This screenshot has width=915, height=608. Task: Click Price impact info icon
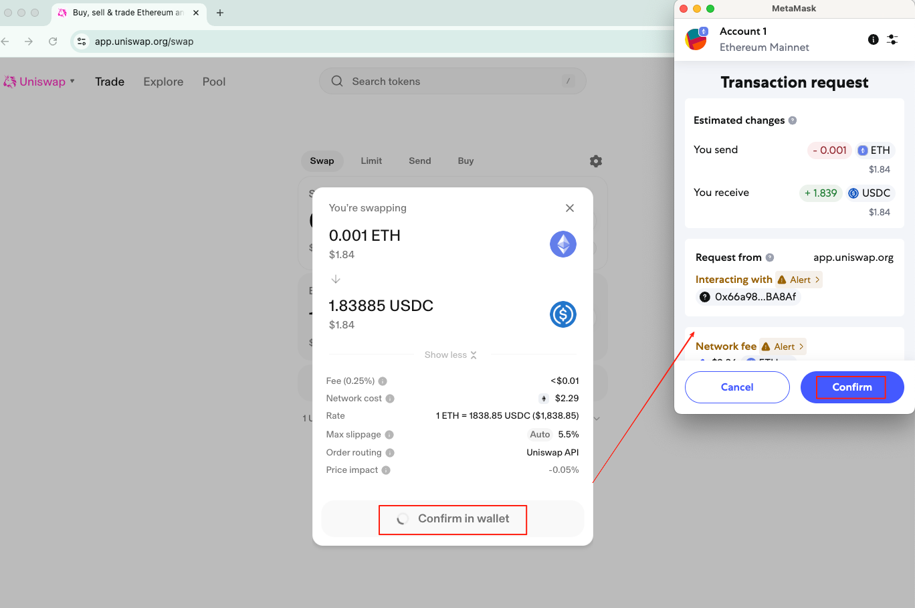[386, 470]
